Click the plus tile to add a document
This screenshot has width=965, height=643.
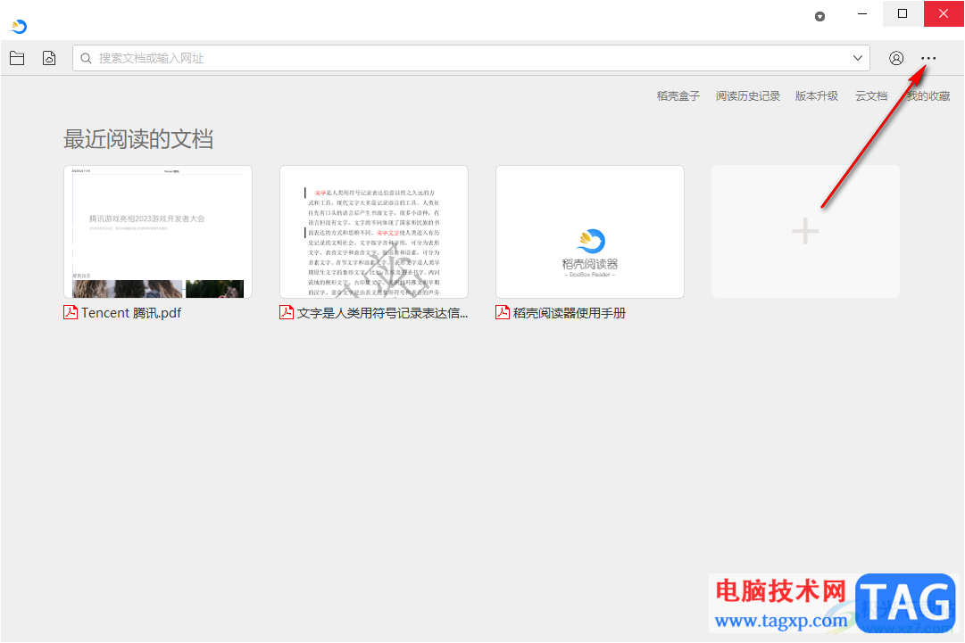pos(805,232)
